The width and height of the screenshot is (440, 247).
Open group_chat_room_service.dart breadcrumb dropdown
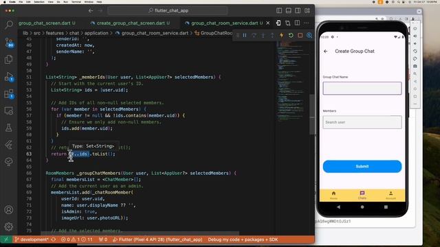[x=155, y=33]
